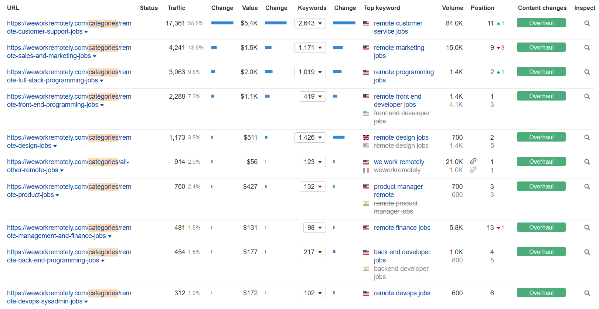The image size is (599, 309).
Task: Click Overhaul button for remote-design-jobs
Action: [x=541, y=137]
